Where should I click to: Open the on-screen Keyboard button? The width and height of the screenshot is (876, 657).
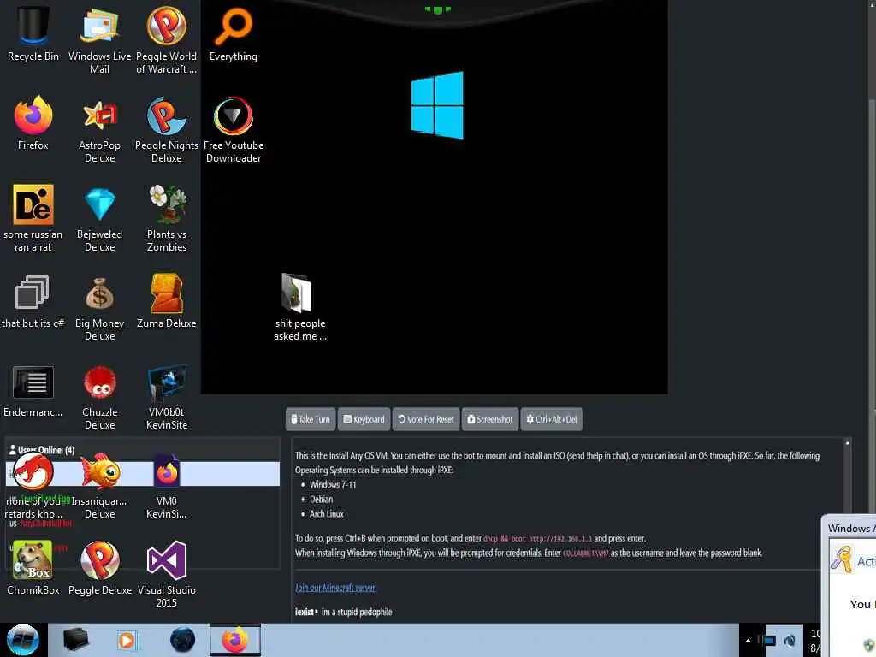click(364, 419)
